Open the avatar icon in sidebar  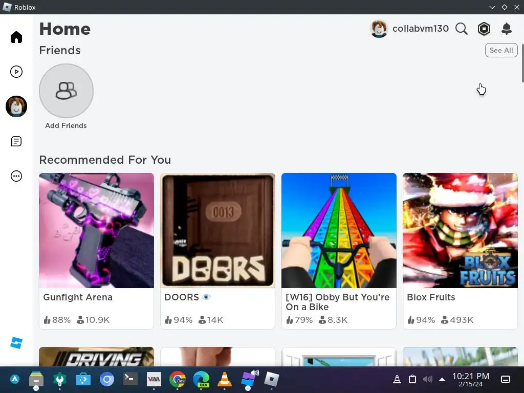(x=16, y=106)
